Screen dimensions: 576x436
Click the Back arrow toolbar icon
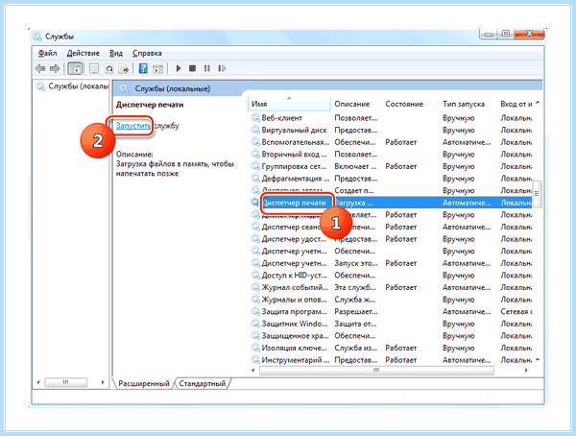[x=40, y=68]
